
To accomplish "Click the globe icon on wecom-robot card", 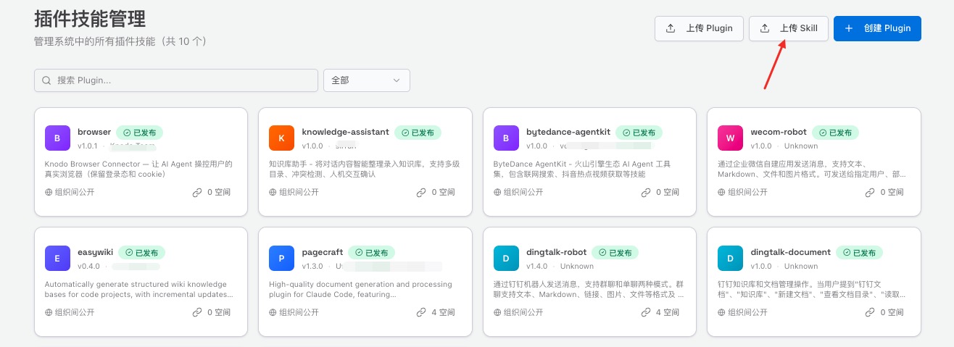I will (x=722, y=192).
